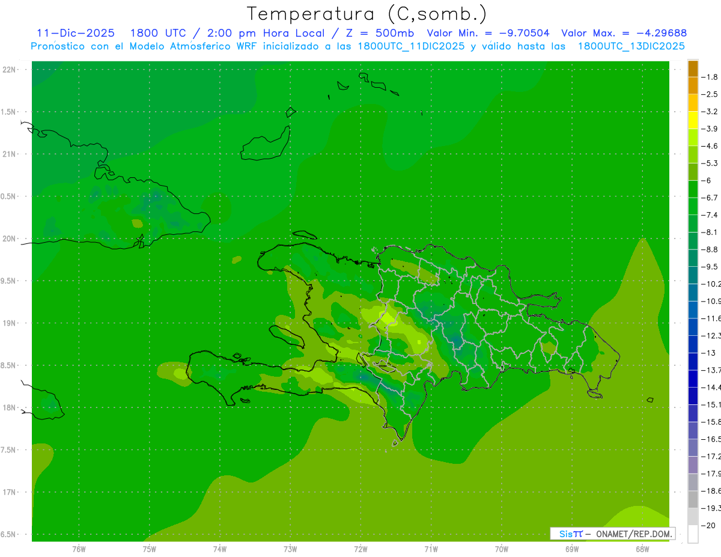Click the '-4.6' colorbar value
This screenshot has width=721, height=557.
(x=710, y=146)
